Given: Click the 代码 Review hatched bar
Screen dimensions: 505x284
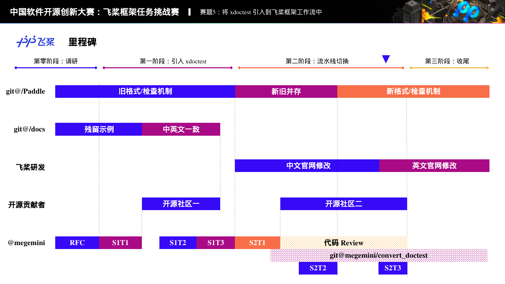Looking at the screenshot, I should [344, 242].
